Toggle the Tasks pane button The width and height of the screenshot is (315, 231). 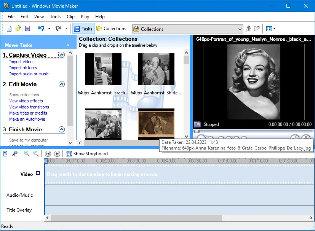point(83,29)
